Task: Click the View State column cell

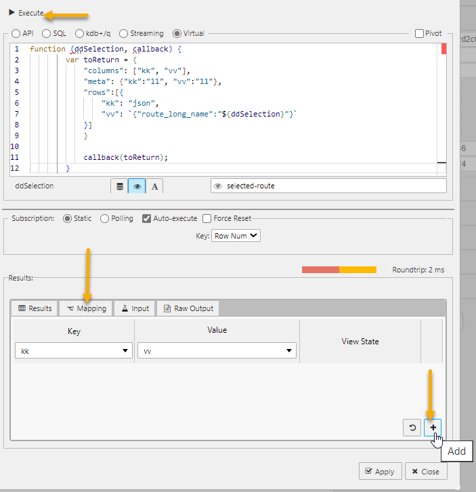Action: 360,342
